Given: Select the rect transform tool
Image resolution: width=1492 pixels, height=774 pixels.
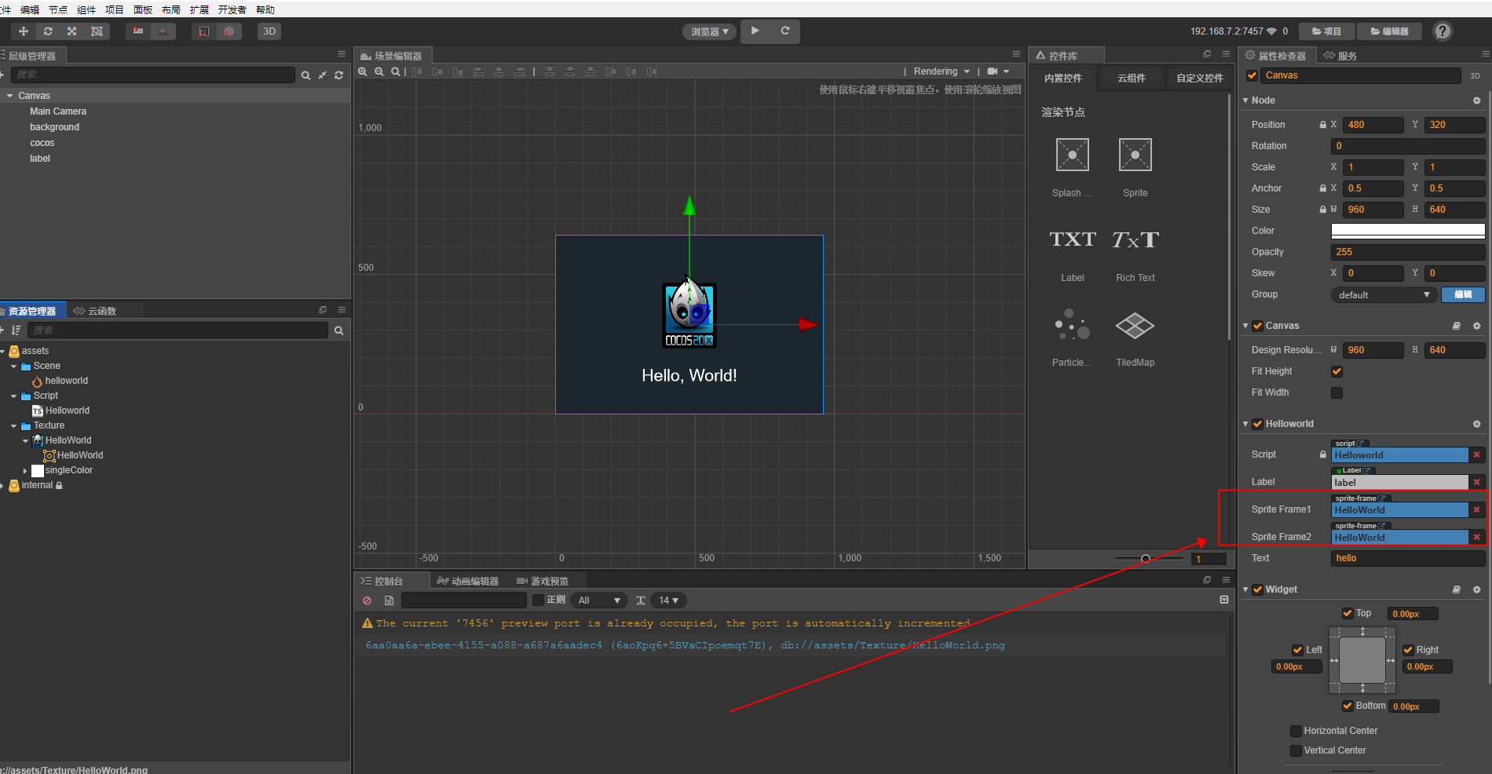Looking at the screenshot, I should tap(97, 31).
